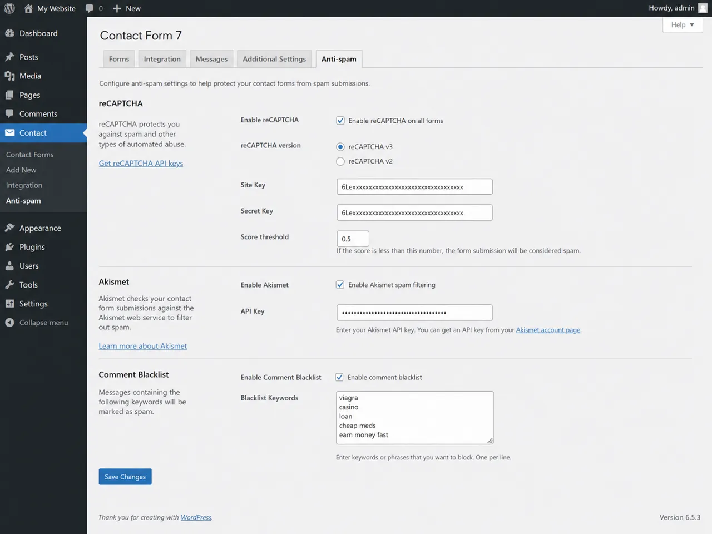
Task: Open the My Website home icon
Action: coord(28,8)
